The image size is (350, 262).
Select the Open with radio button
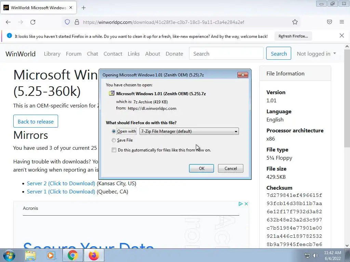pyautogui.click(x=113, y=131)
